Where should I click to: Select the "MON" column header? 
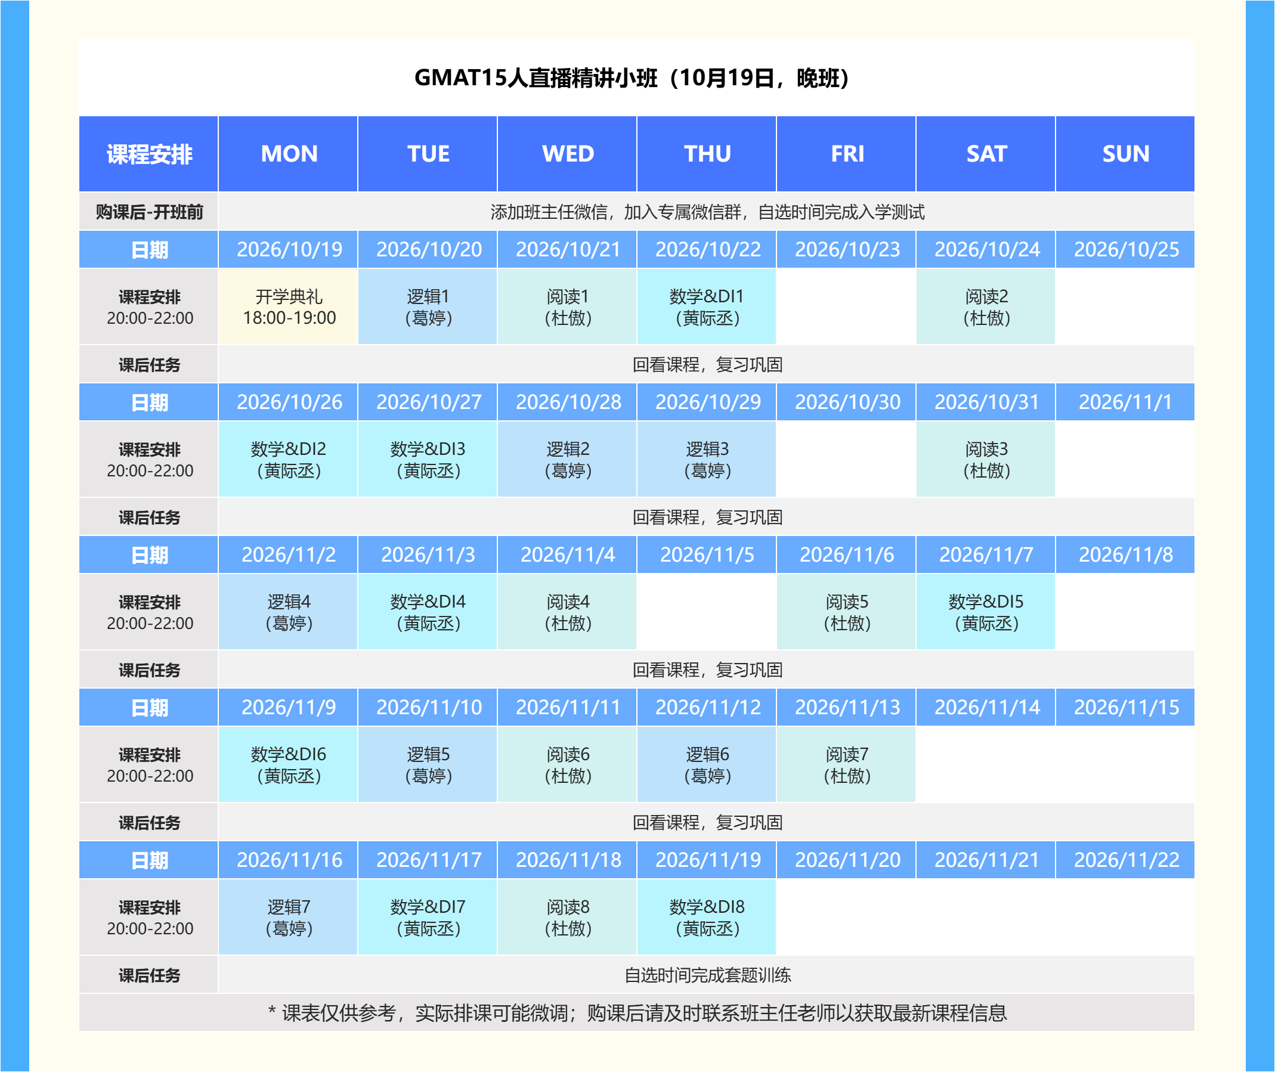(288, 154)
